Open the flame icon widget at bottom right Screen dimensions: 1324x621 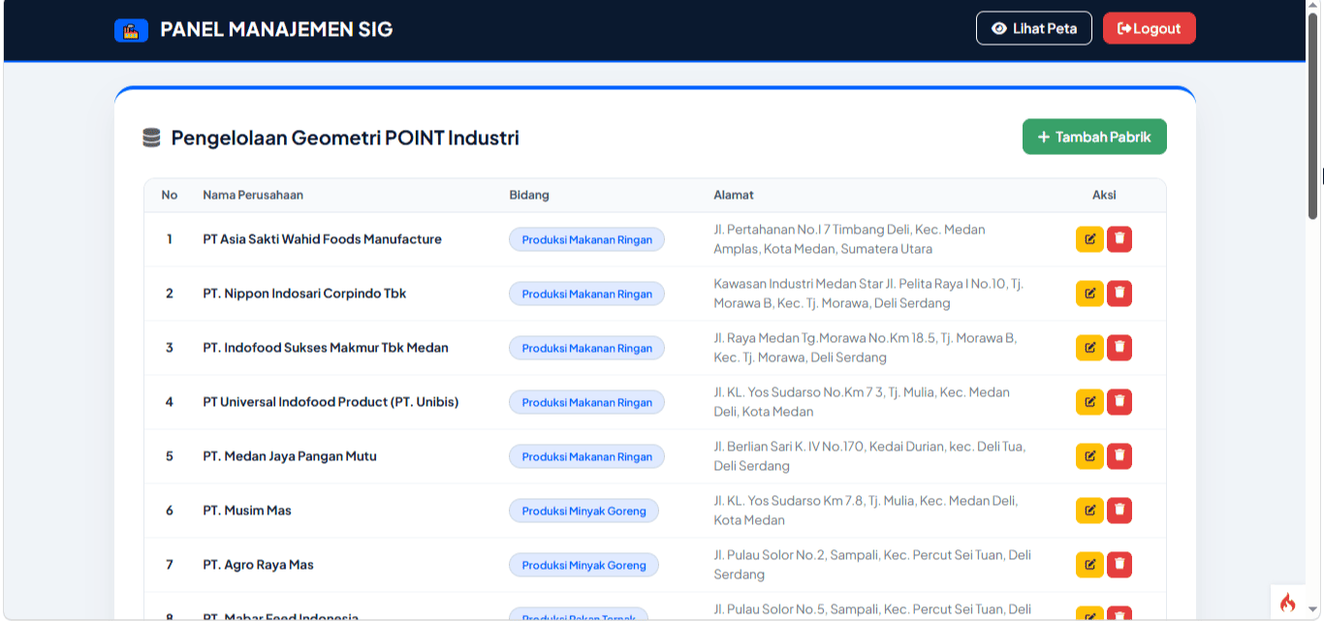1287,603
